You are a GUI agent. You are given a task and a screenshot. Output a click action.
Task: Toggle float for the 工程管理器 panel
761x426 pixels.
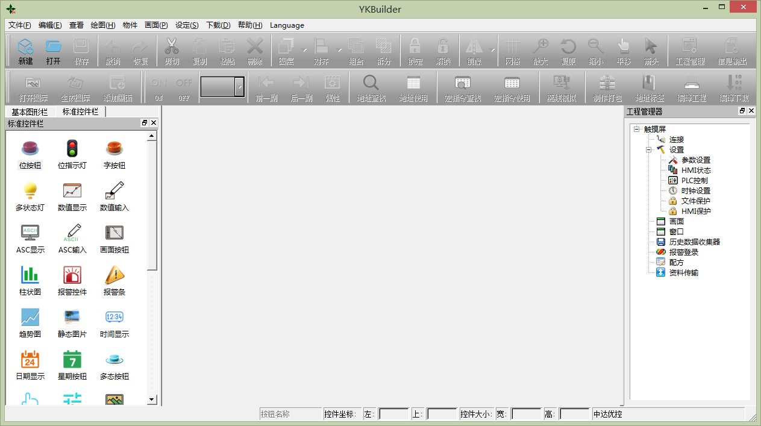pyautogui.click(x=742, y=111)
